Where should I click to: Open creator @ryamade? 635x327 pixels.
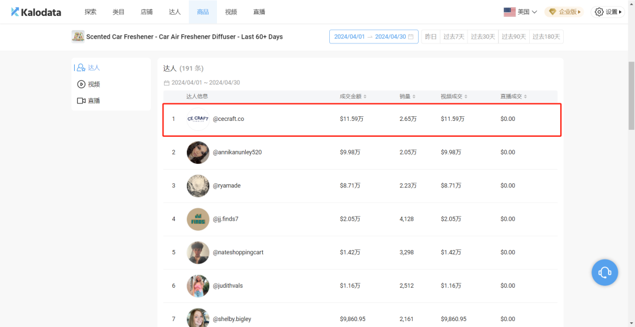pyautogui.click(x=227, y=186)
